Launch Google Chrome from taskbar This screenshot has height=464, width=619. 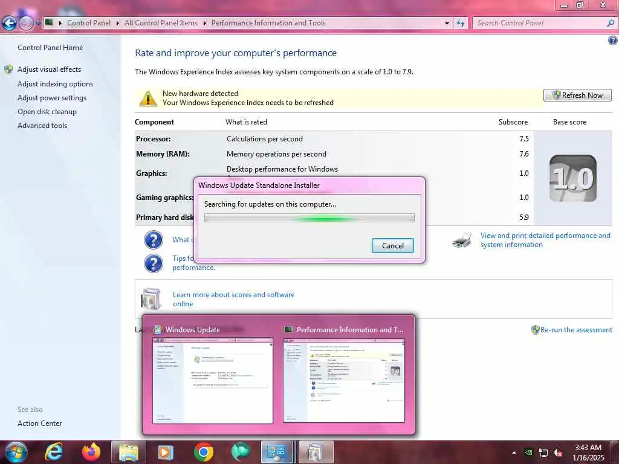click(x=204, y=452)
